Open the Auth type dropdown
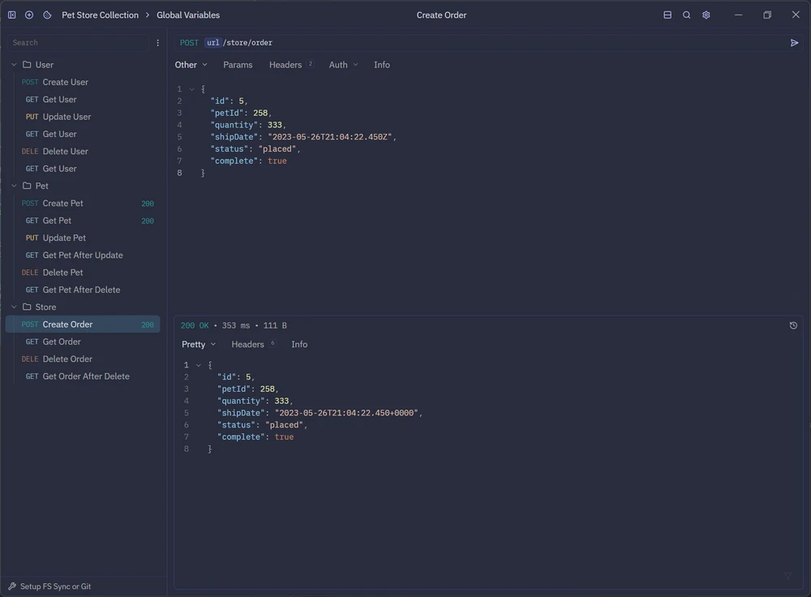The image size is (811, 597). point(343,65)
